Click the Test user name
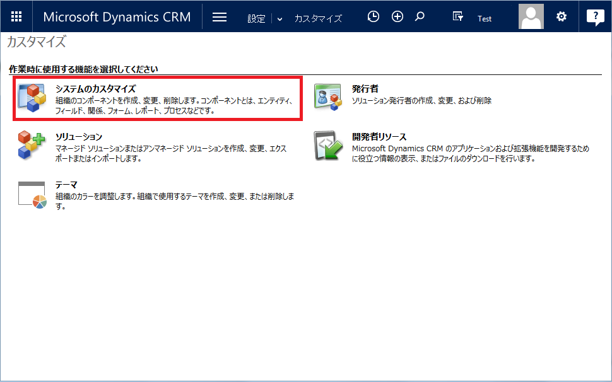Image resolution: width=612 pixels, height=382 pixels. tap(485, 19)
